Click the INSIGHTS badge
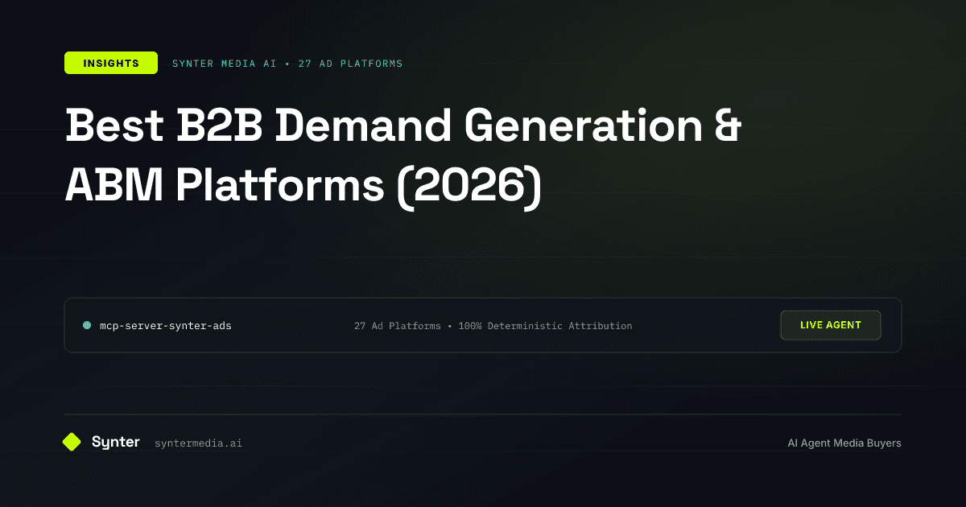This screenshot has width=966, height=507. [x=111, y=63]
